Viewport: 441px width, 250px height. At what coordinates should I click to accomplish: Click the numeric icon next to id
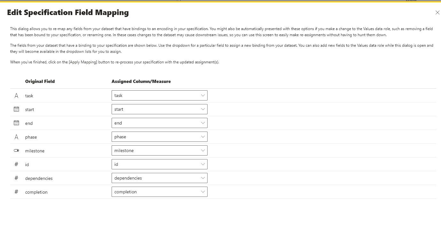(16, 164)
